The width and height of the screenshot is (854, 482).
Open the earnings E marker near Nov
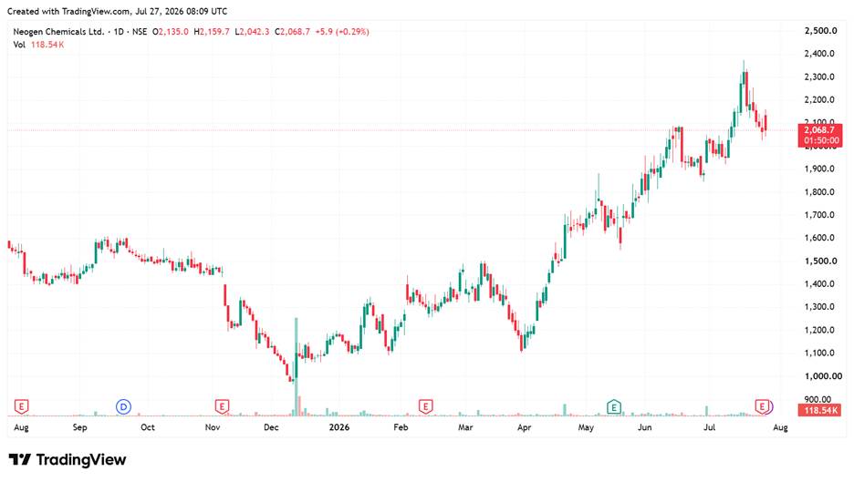222,406
